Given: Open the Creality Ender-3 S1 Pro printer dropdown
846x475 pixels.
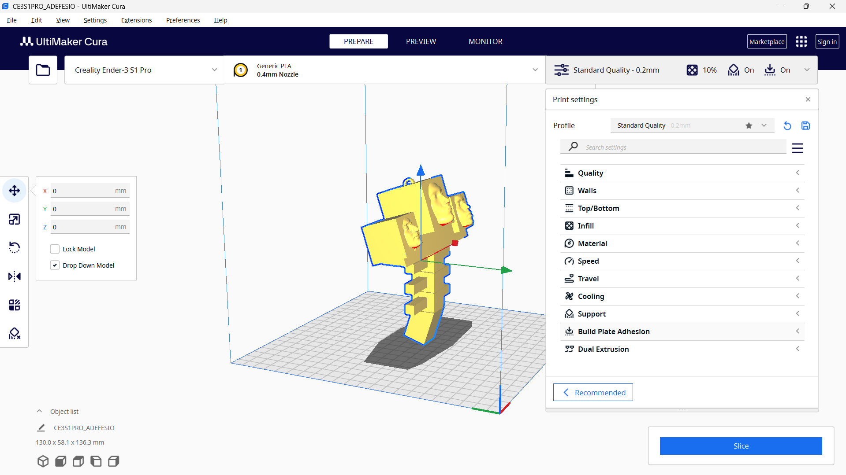Looking at the screenshot, I should pyautogui.click(x=145, y=70).
